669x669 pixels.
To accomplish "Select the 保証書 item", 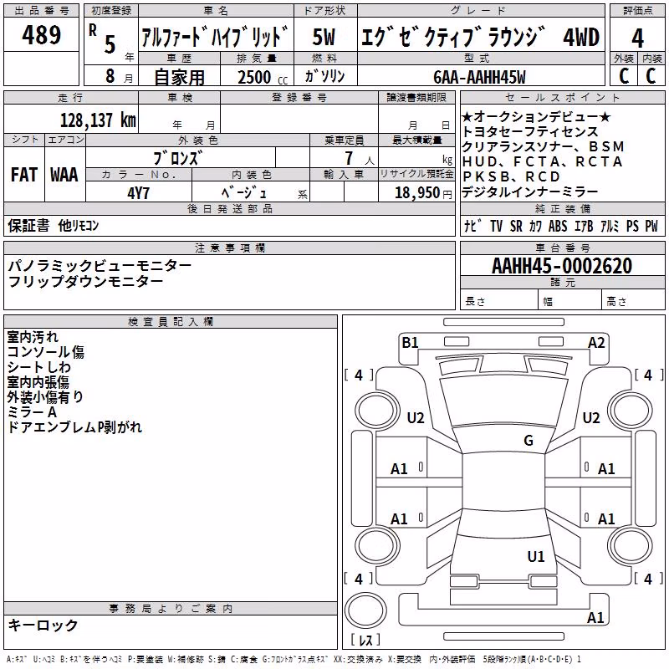I will coord(28,225).
